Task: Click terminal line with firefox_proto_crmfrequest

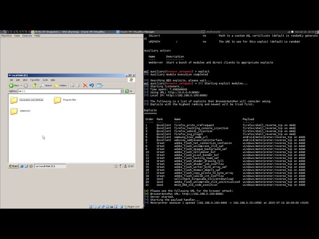Action: [x=220, y=125]
